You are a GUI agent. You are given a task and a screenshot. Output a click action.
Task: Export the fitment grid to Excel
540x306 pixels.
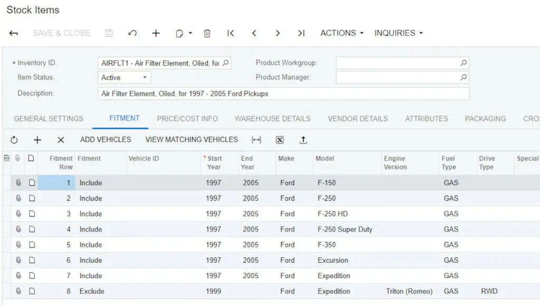coord(279,140)
